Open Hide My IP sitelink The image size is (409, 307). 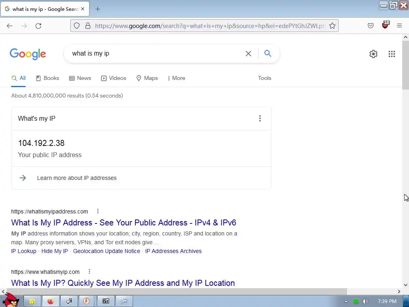pos(54,251)
